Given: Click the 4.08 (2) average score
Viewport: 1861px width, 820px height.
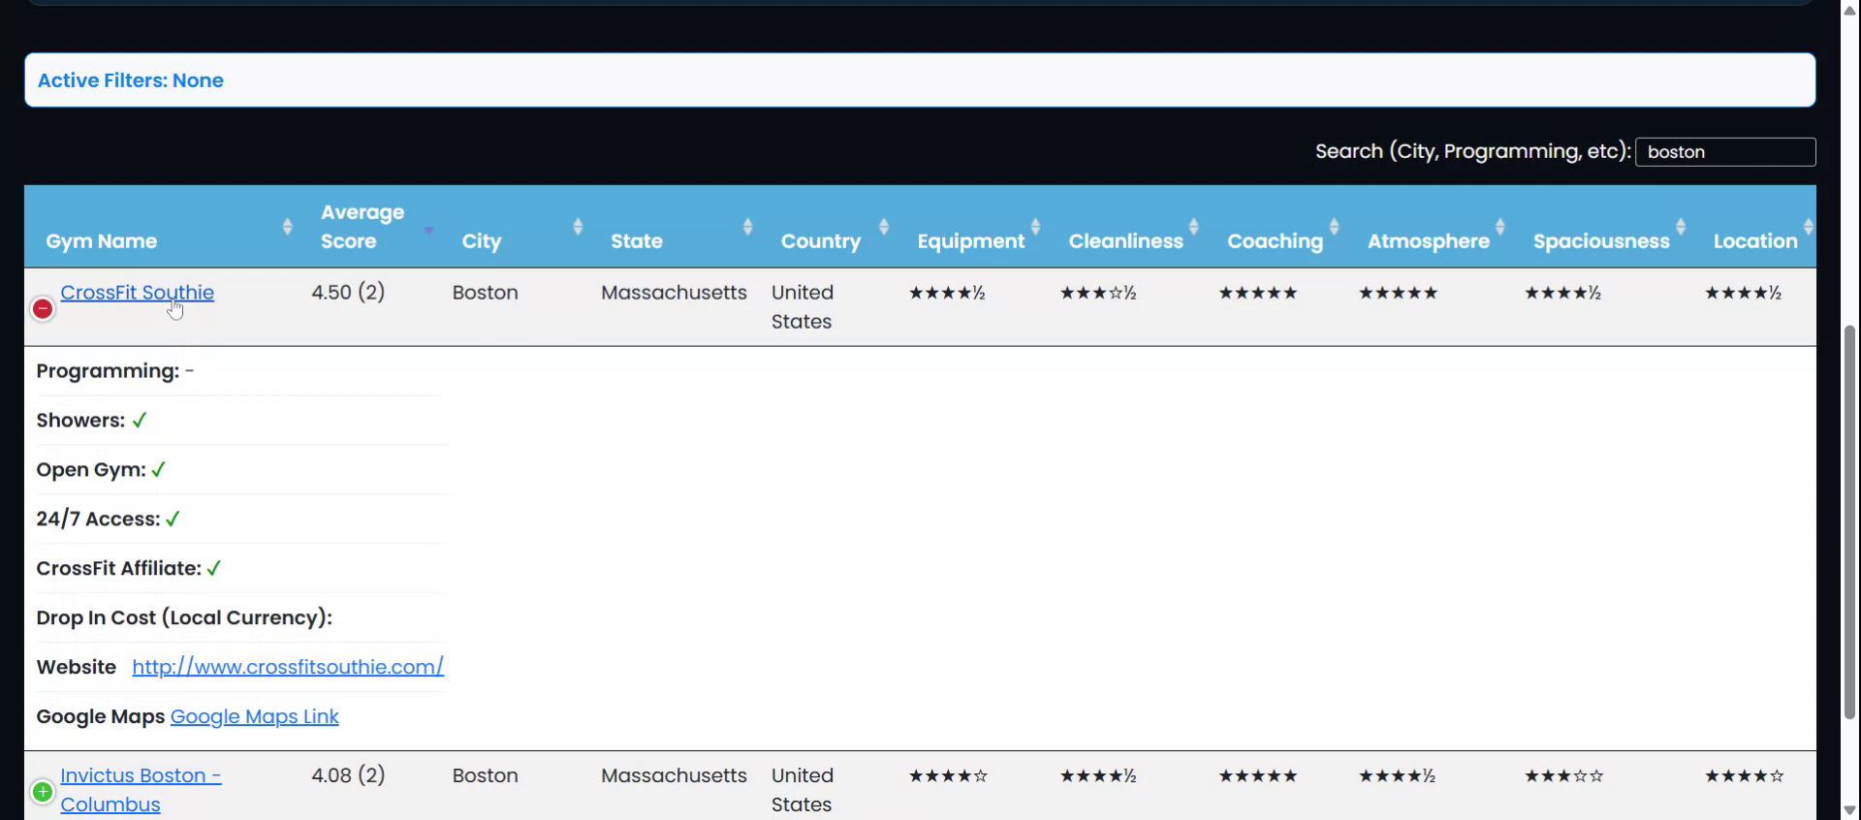Looking at the screenshot, I should coord(348,775).
